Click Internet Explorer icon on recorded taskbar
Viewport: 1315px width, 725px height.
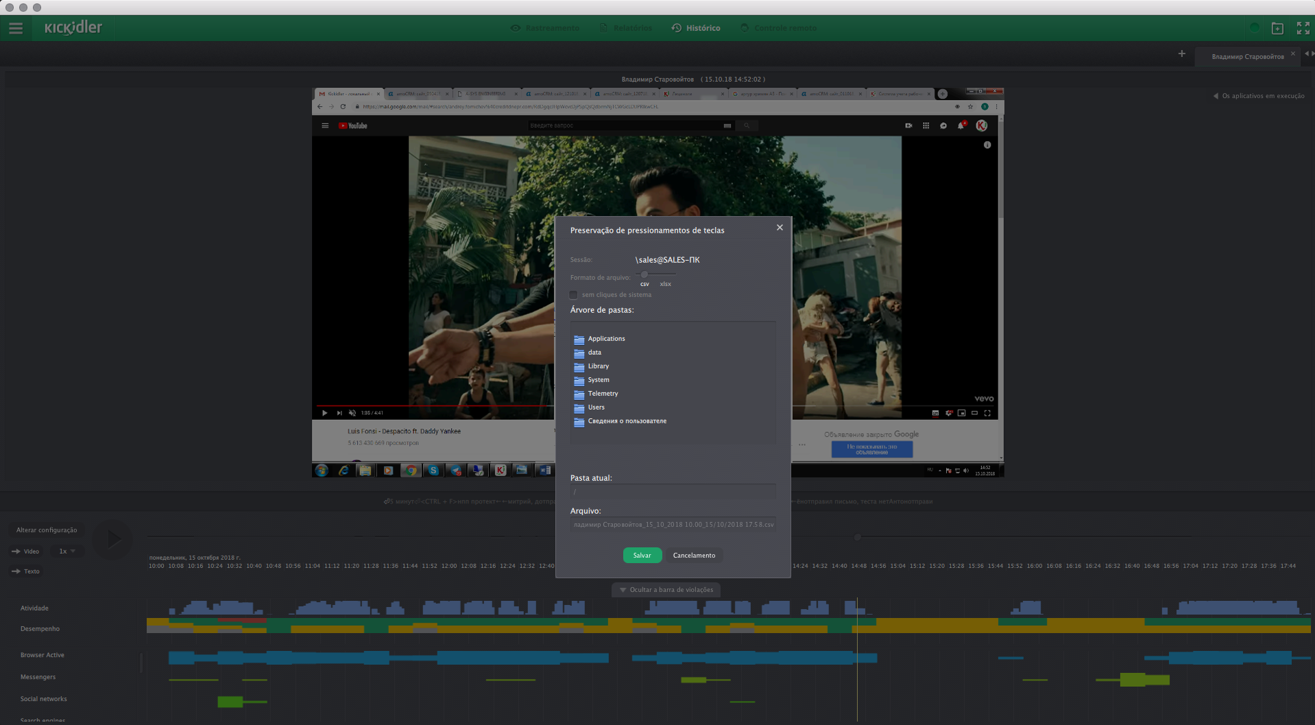343,470
